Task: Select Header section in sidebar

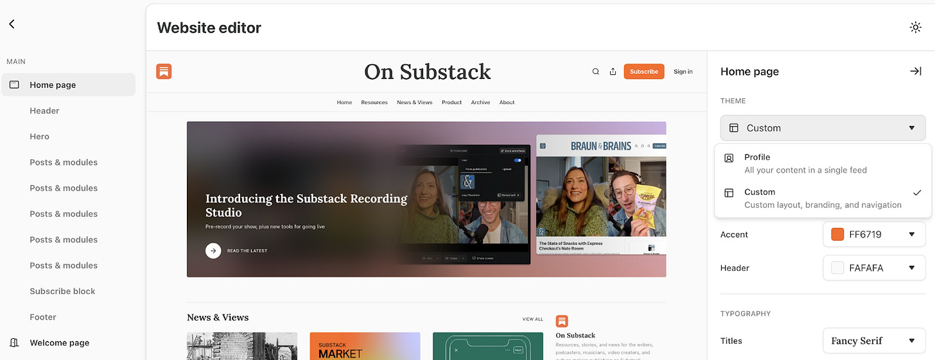Action: tap(44, 110)
